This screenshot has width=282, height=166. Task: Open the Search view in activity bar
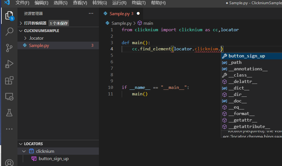[x=9, y=32]
